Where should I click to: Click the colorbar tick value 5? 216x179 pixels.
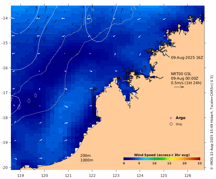(x=139, y=163)
